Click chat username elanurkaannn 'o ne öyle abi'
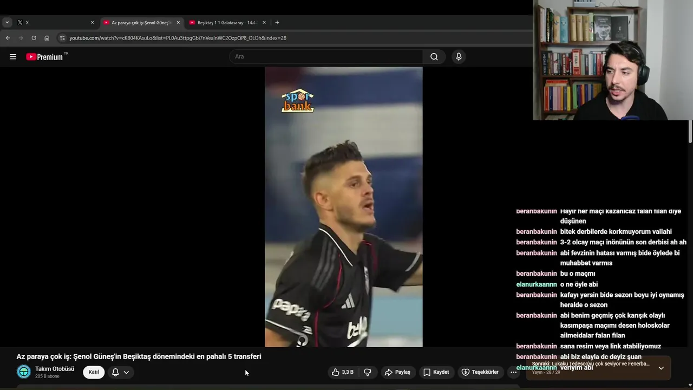The height and width of the screenshot is (390, 693). tap(537, 284)
